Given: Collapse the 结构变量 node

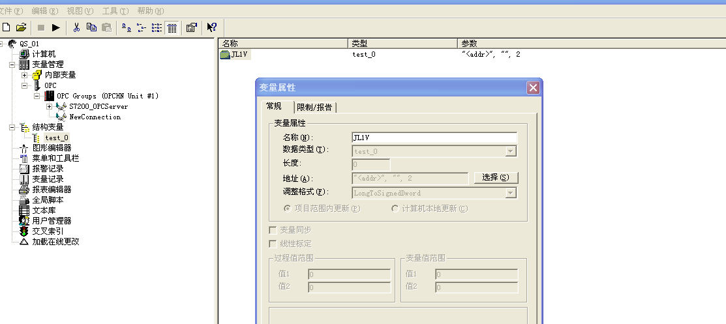Looking at the screenshot, I should [12, 127].
